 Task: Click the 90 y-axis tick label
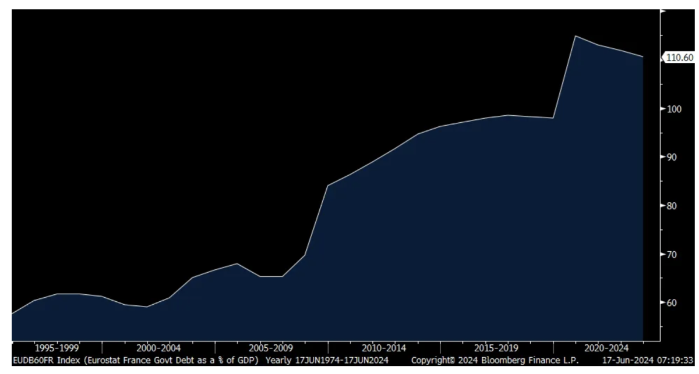coord(672,157)
